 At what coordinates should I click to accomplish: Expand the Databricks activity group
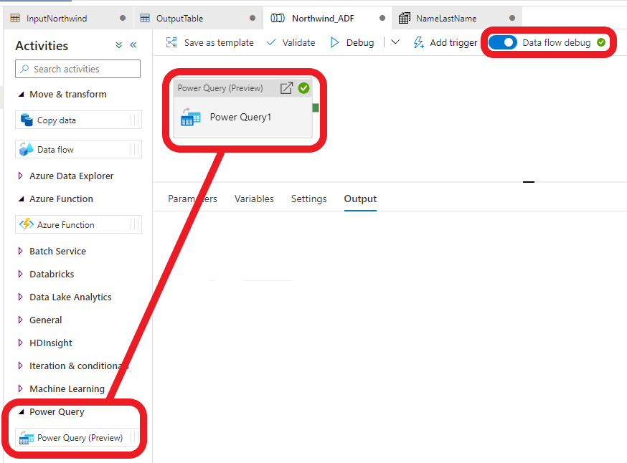pos(20,274)
